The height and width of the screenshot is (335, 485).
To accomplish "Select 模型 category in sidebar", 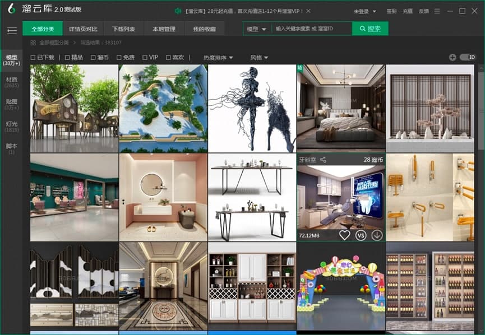I will (11, 60).
